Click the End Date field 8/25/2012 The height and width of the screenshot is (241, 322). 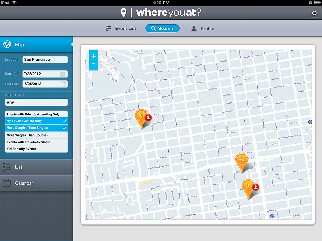45,84
